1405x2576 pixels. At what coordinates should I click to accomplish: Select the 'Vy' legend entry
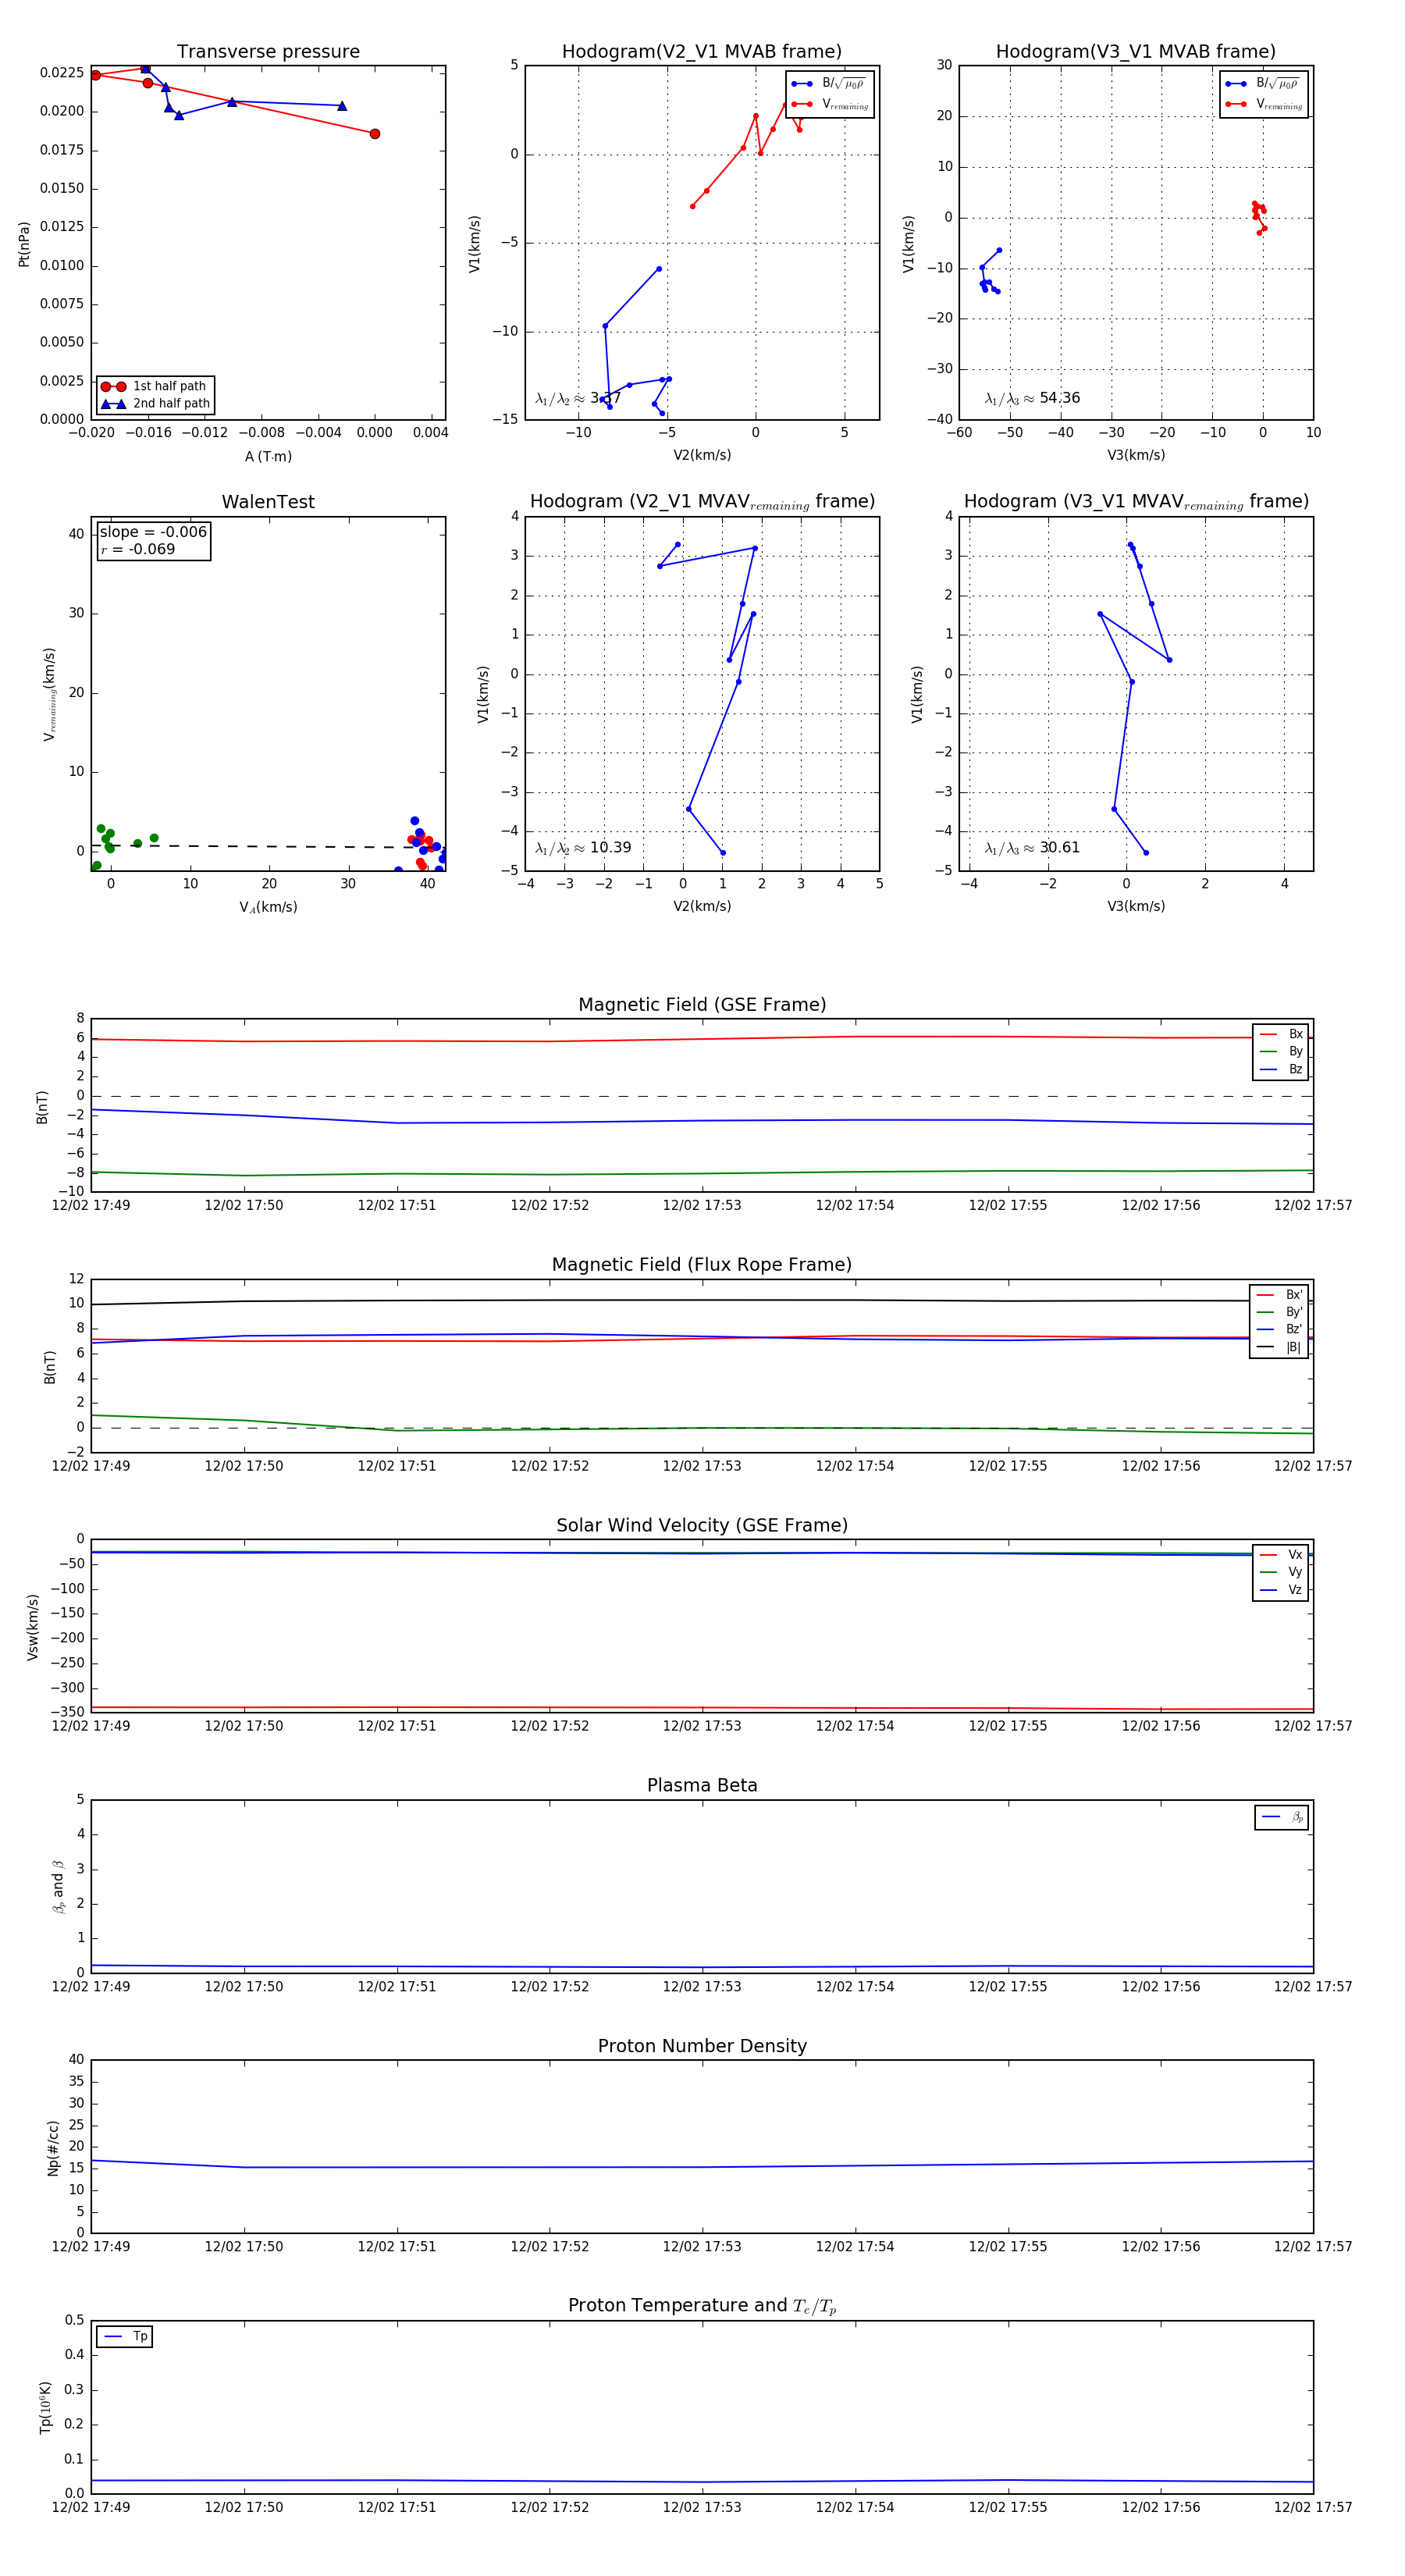coord(1281,1572)
